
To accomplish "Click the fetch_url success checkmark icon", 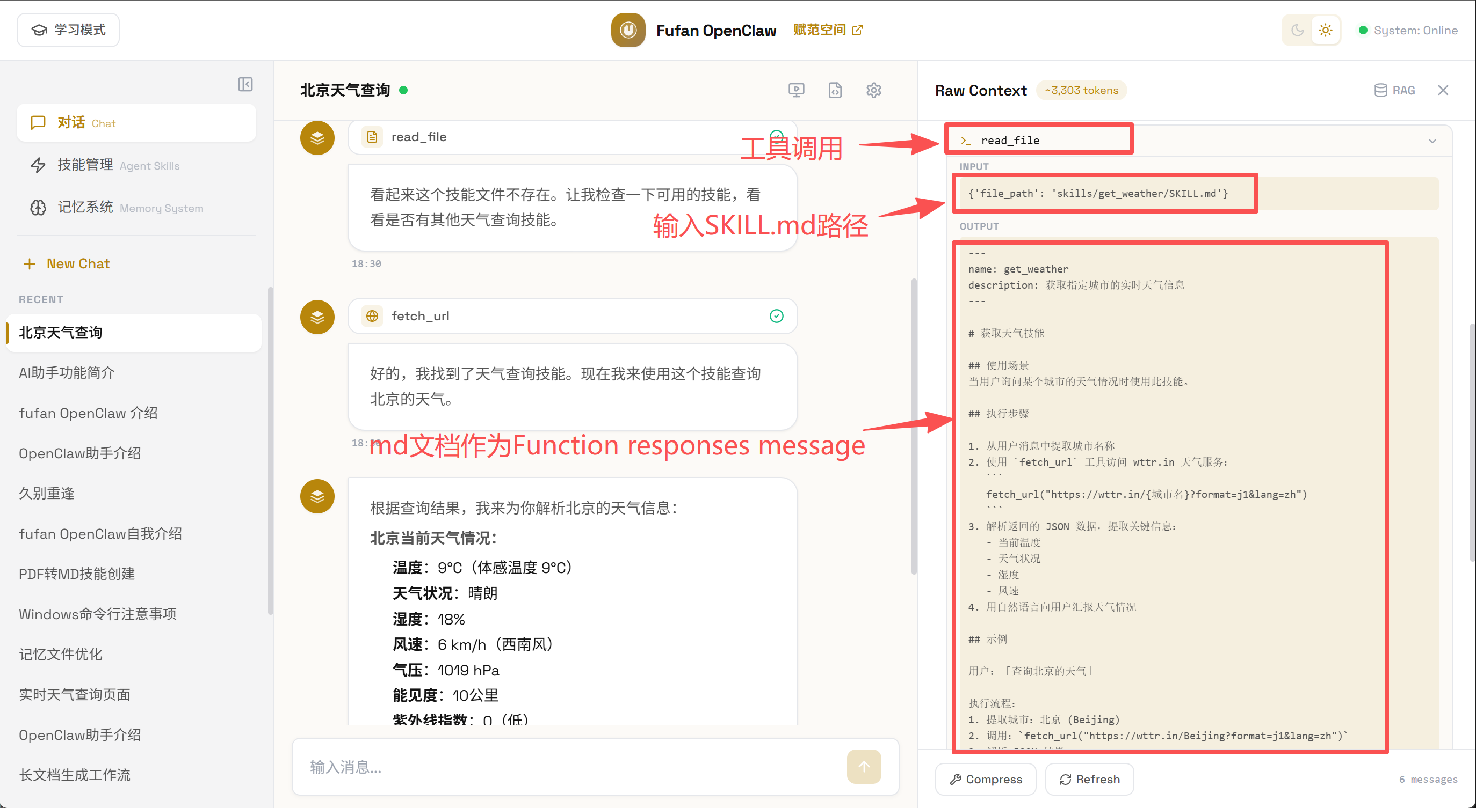I will [776, 316].
